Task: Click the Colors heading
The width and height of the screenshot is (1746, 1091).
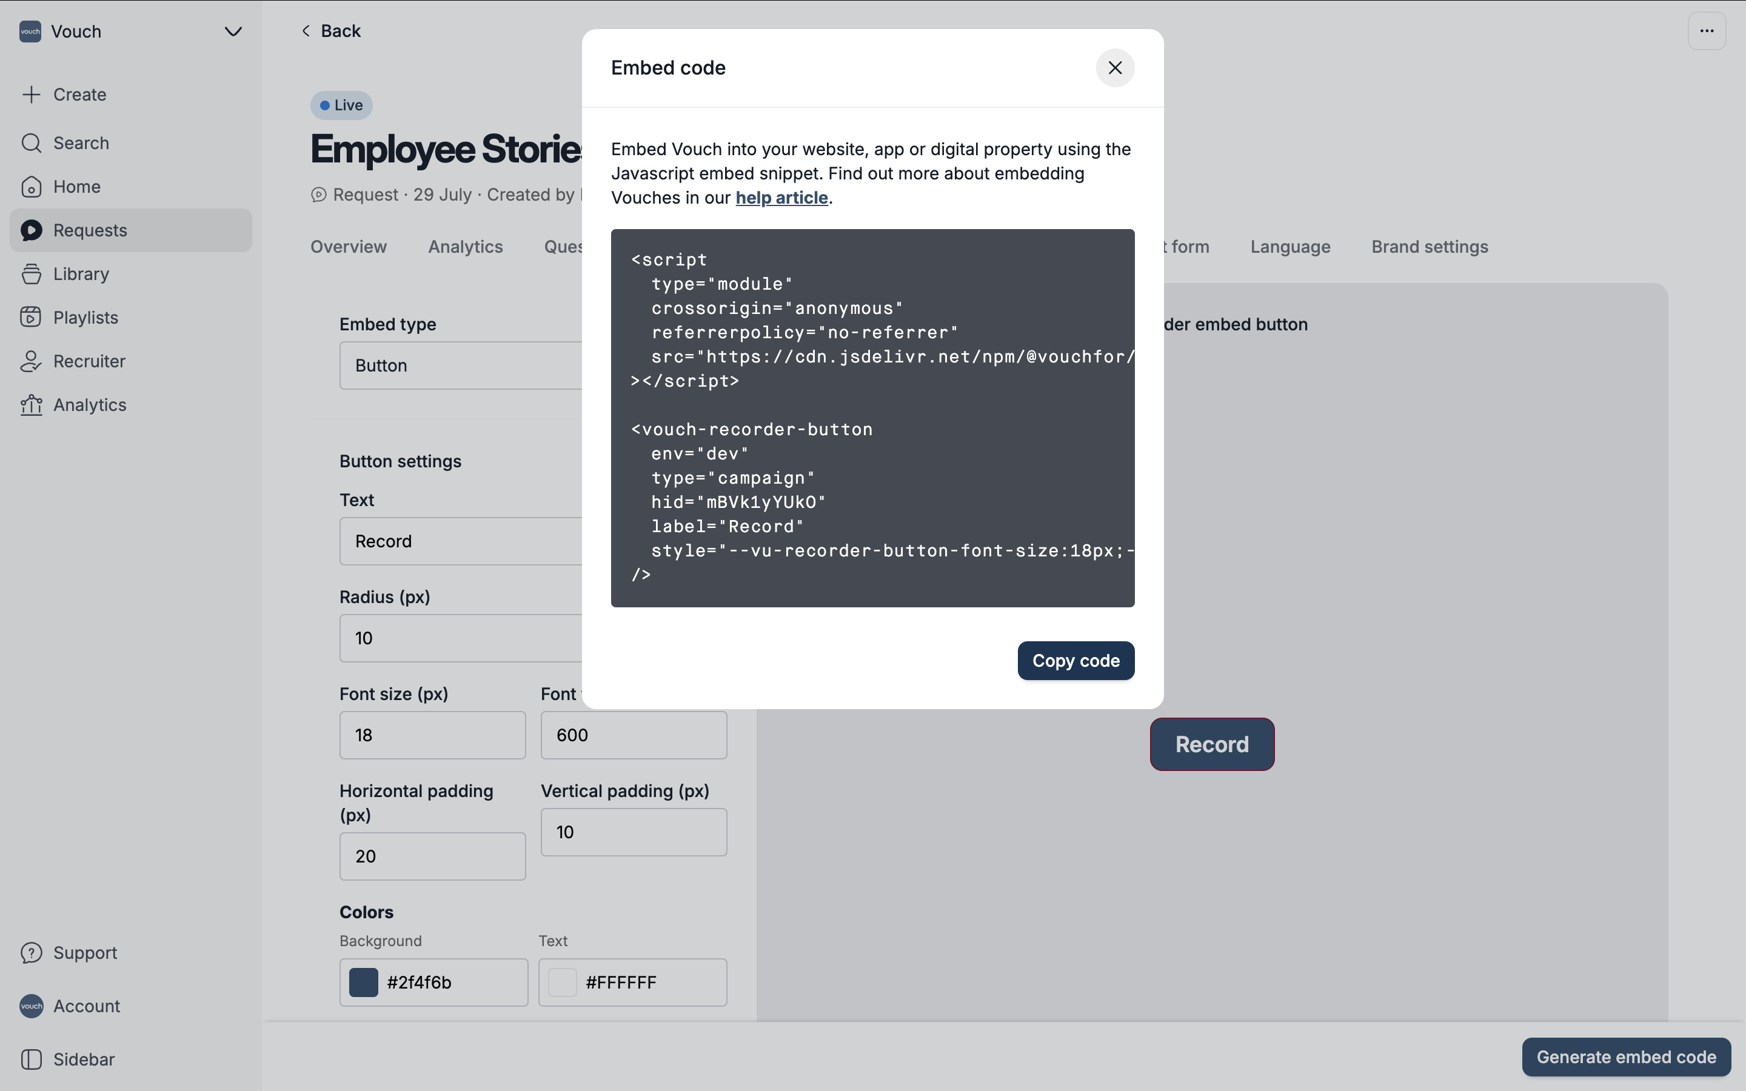Action: click(x=367, y=913)
